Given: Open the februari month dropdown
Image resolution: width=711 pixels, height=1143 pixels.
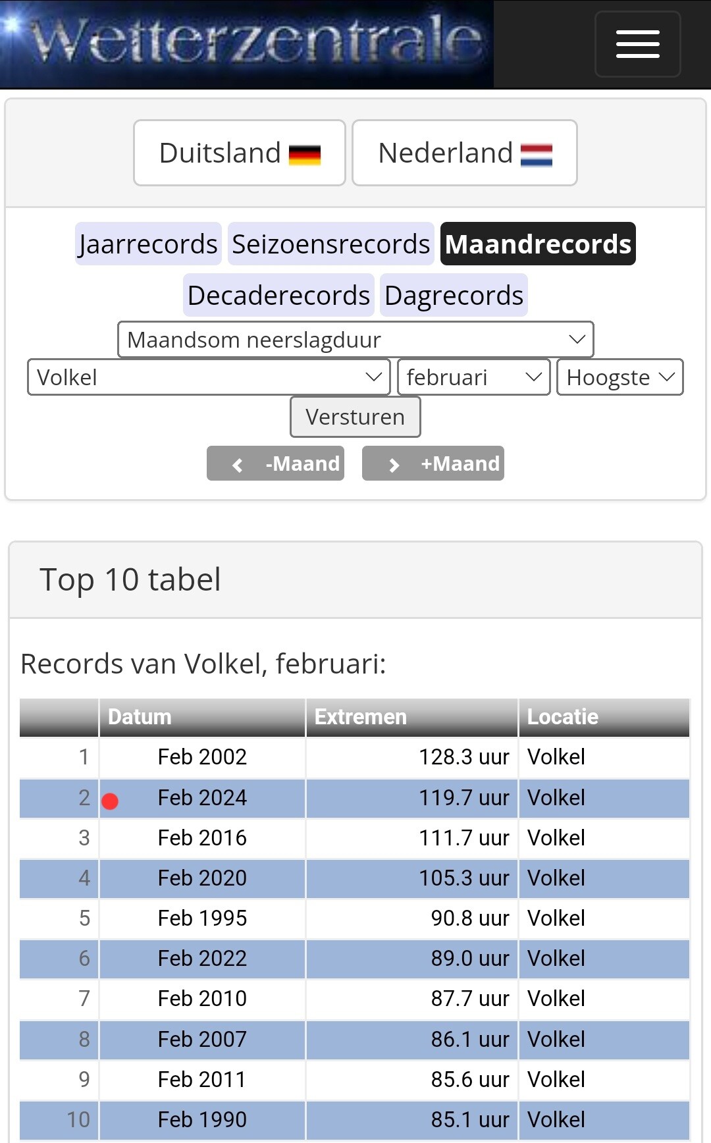Looking at the screenshot, I should (x=473, y=377).
